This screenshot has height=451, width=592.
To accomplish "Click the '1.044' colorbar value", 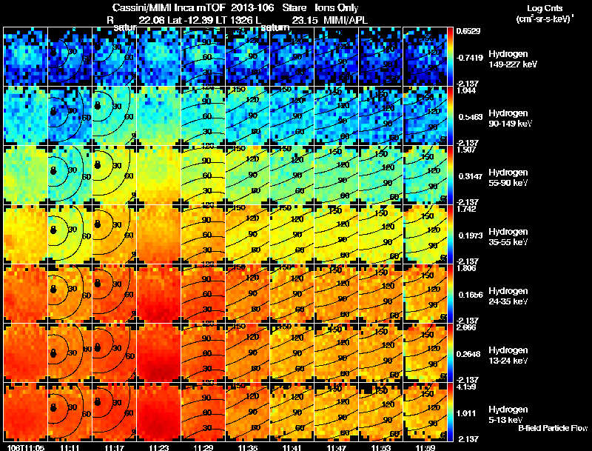I will click(466, 90).
